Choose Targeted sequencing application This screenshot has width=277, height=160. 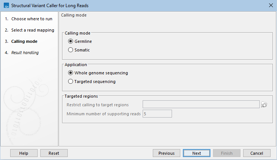(70, 81)
